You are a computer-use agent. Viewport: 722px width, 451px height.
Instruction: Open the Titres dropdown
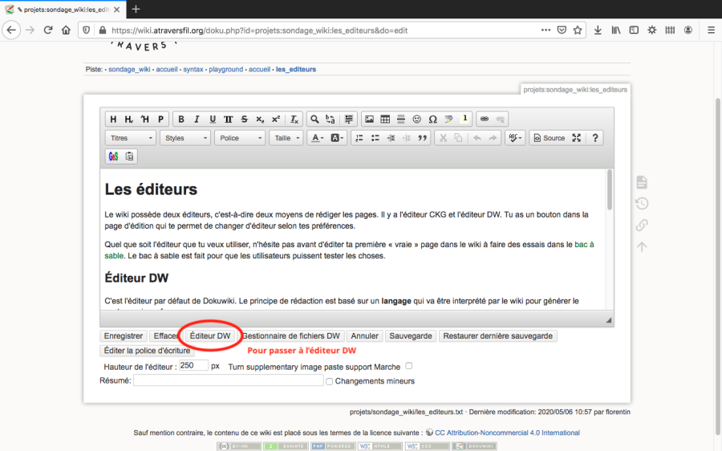130,138
